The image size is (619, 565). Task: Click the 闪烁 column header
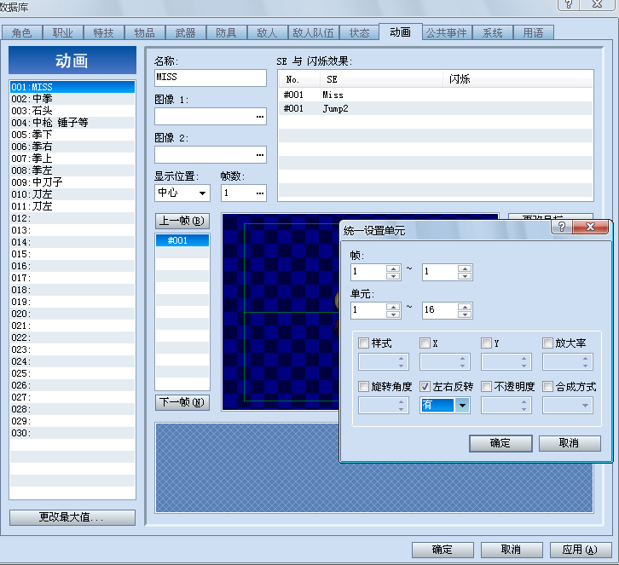[x=518, y=79]
